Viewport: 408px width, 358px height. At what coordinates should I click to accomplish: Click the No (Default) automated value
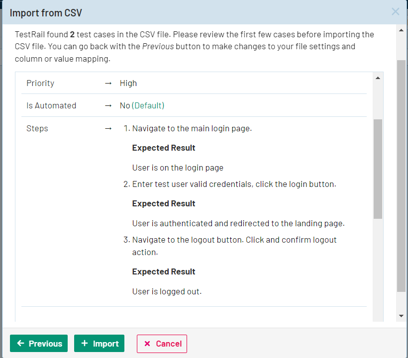[142, 105]
